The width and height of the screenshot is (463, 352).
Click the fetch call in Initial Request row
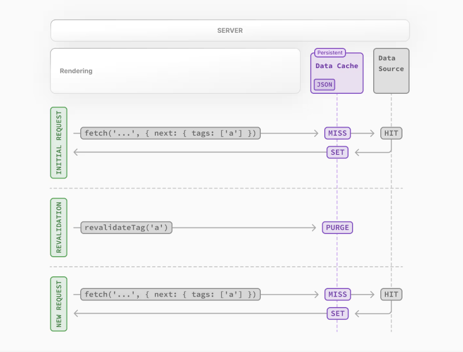point(170,133)
